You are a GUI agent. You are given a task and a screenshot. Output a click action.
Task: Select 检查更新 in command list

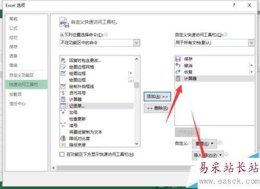pos(77,119)
